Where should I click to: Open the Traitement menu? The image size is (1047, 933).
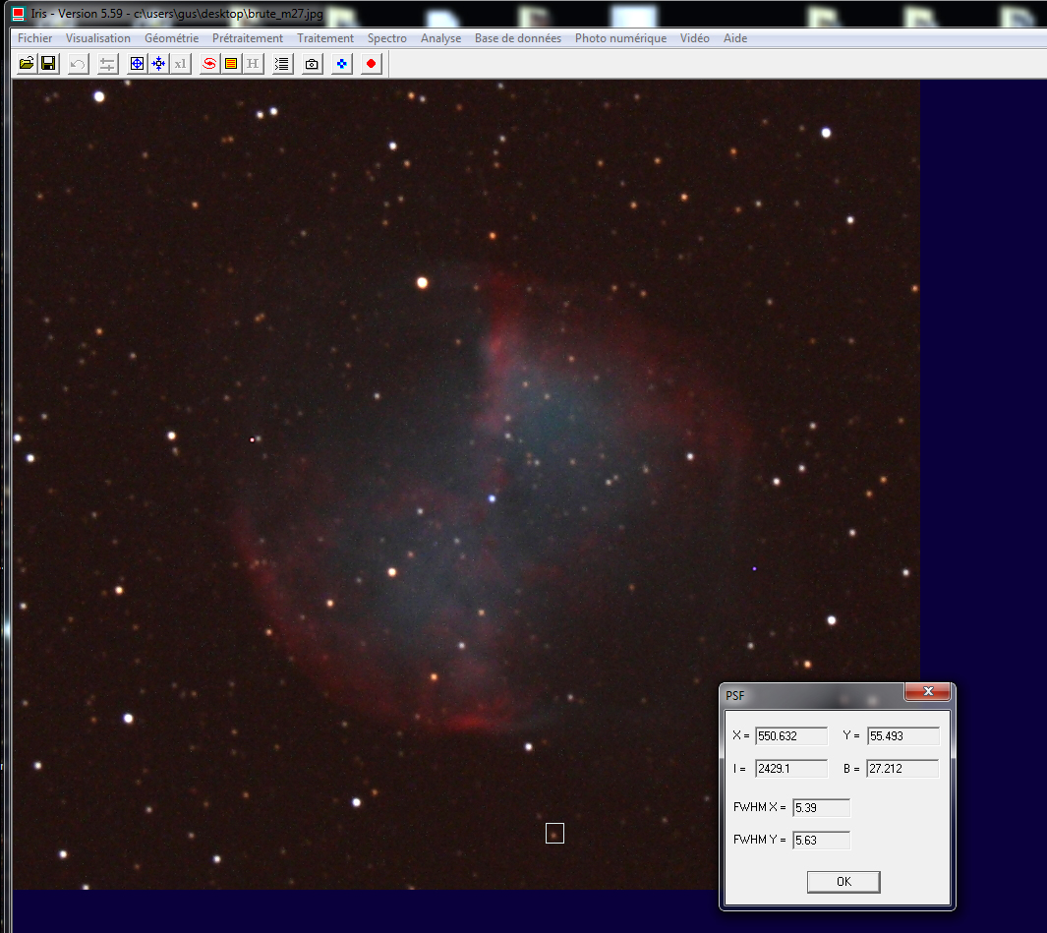(x=325, y=38)
